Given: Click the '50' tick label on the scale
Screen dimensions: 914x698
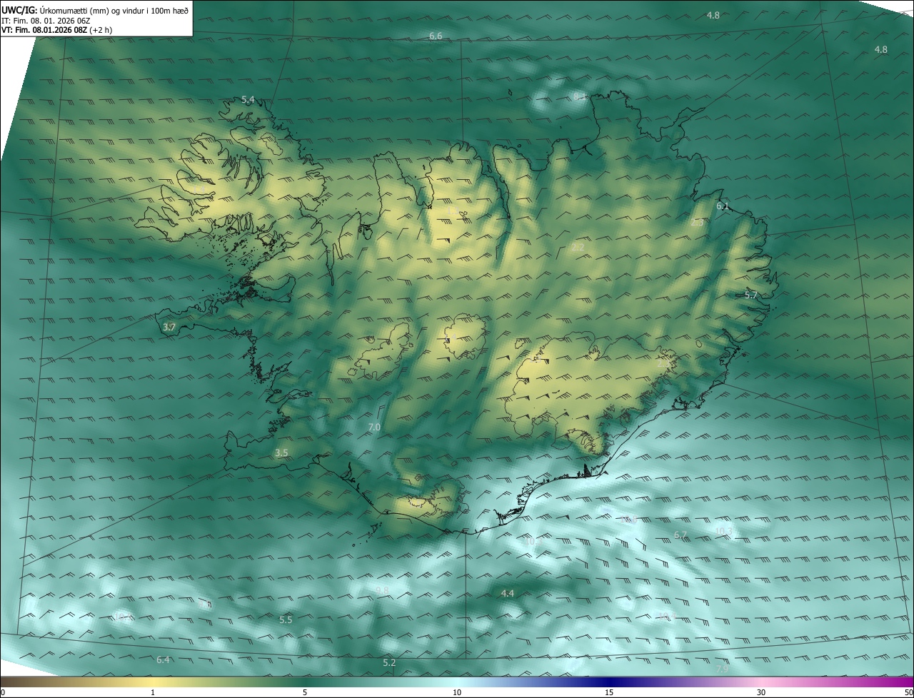Looking at the screenshot, I should point(908,692).
